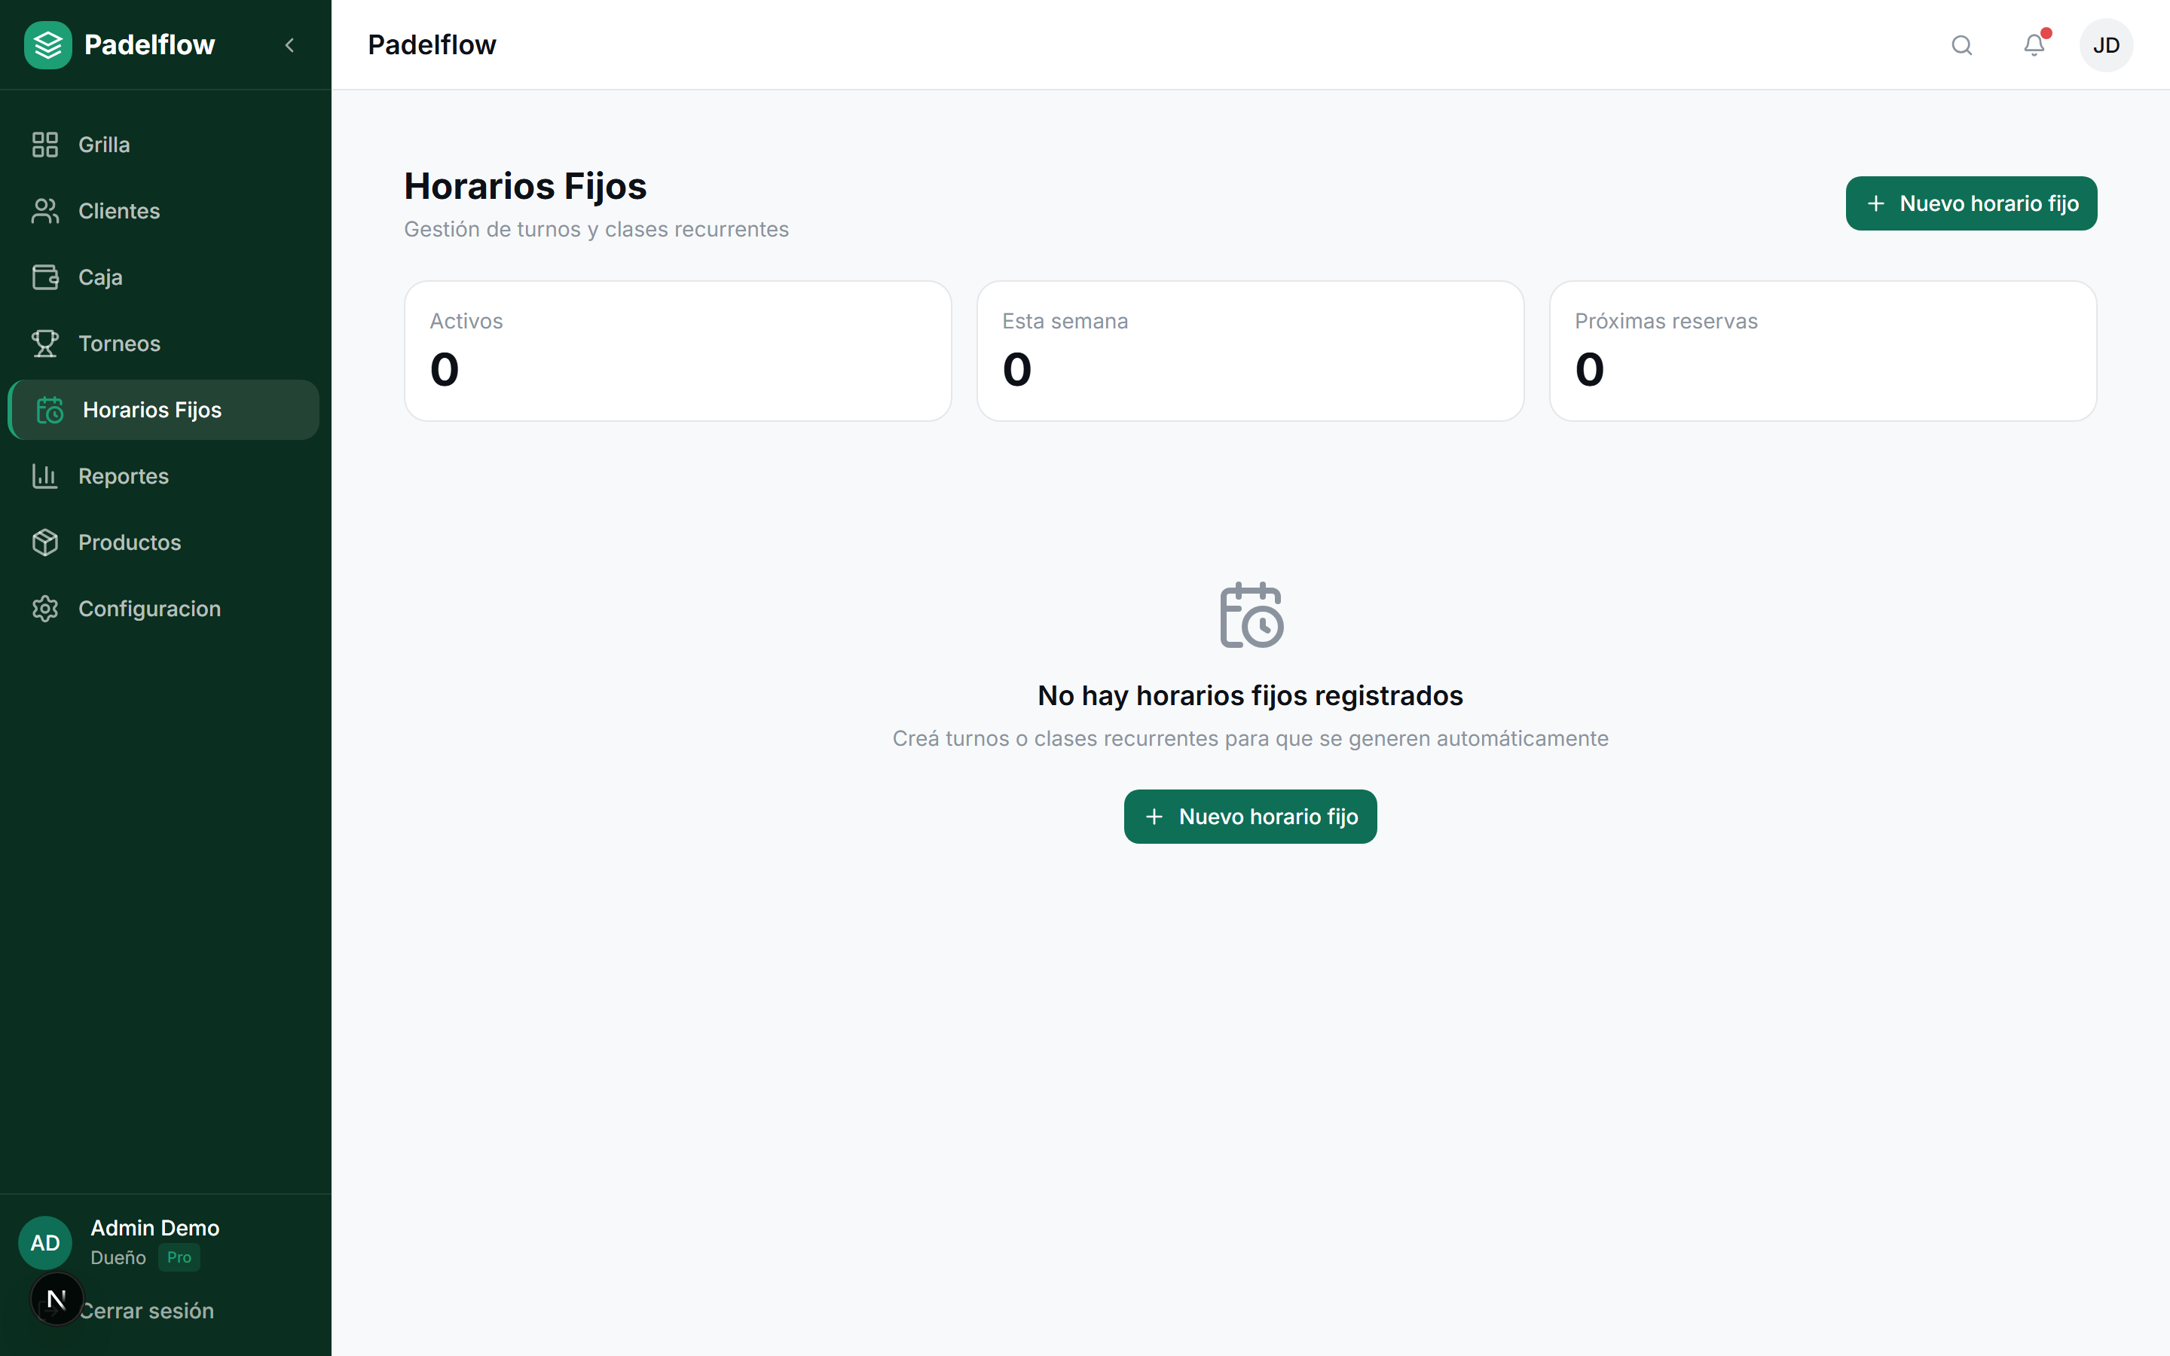Open the Caja page
Image resolution: width=2170 pixels, height=1356 pixels.
coord(165,277)
